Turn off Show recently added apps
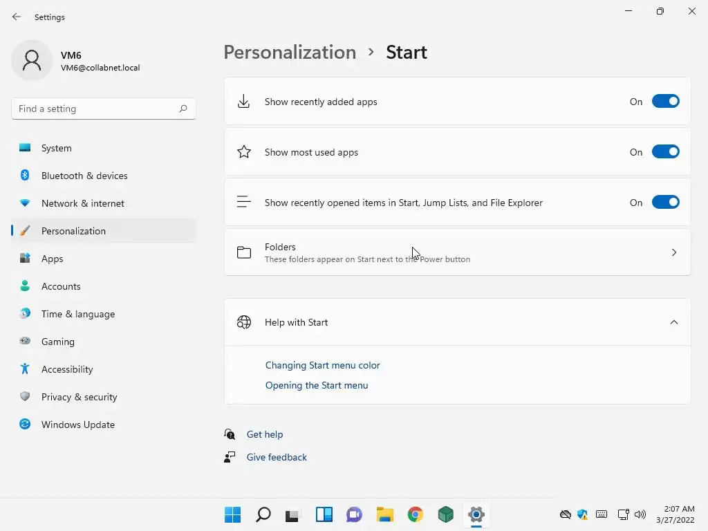 click(665, 101)
